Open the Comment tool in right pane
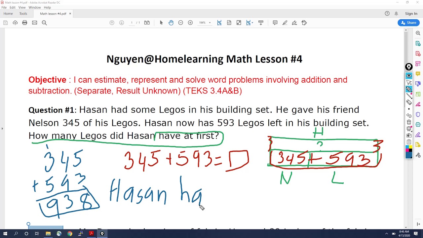Screen dimensions: 423x238 pos(418,74)
